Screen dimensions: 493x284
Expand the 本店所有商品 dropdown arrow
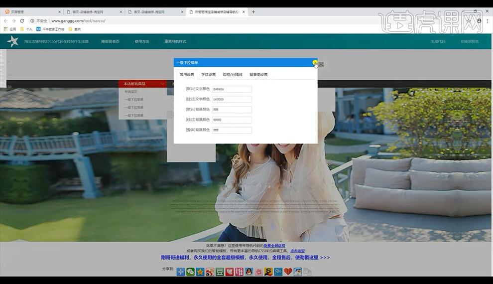pyautogui.click(x=162, y=84)
